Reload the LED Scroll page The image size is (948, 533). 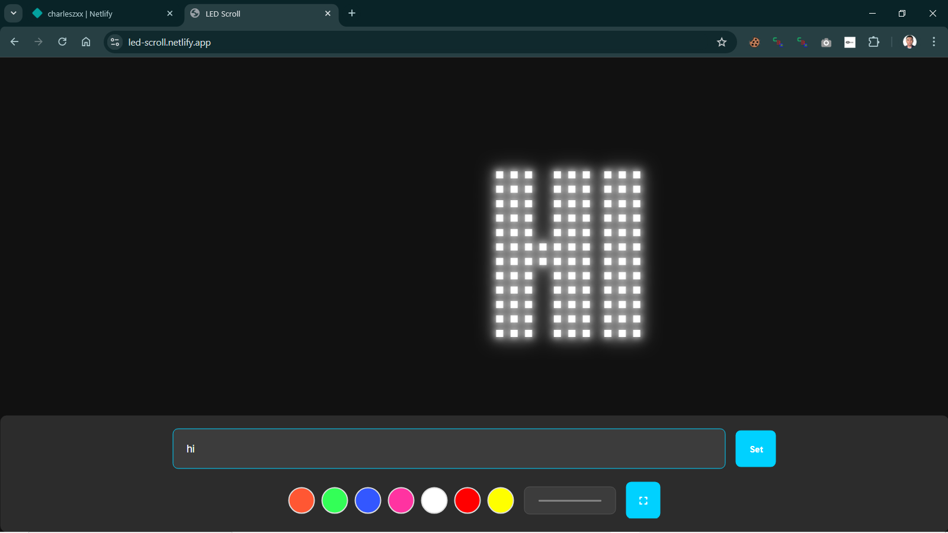[62, 42]
